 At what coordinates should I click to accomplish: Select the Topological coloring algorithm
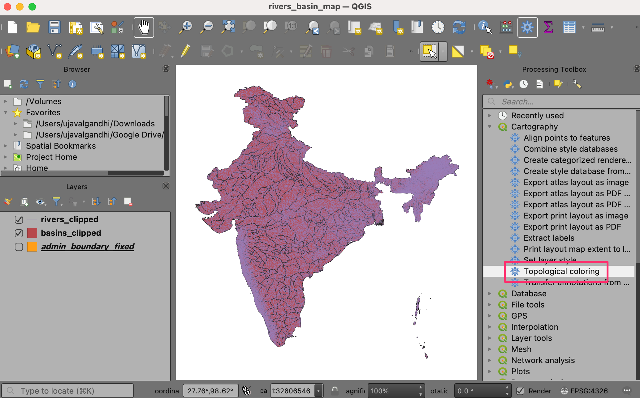click(x=561, y=271)
